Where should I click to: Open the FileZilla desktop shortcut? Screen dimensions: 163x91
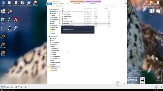[16, 20]
